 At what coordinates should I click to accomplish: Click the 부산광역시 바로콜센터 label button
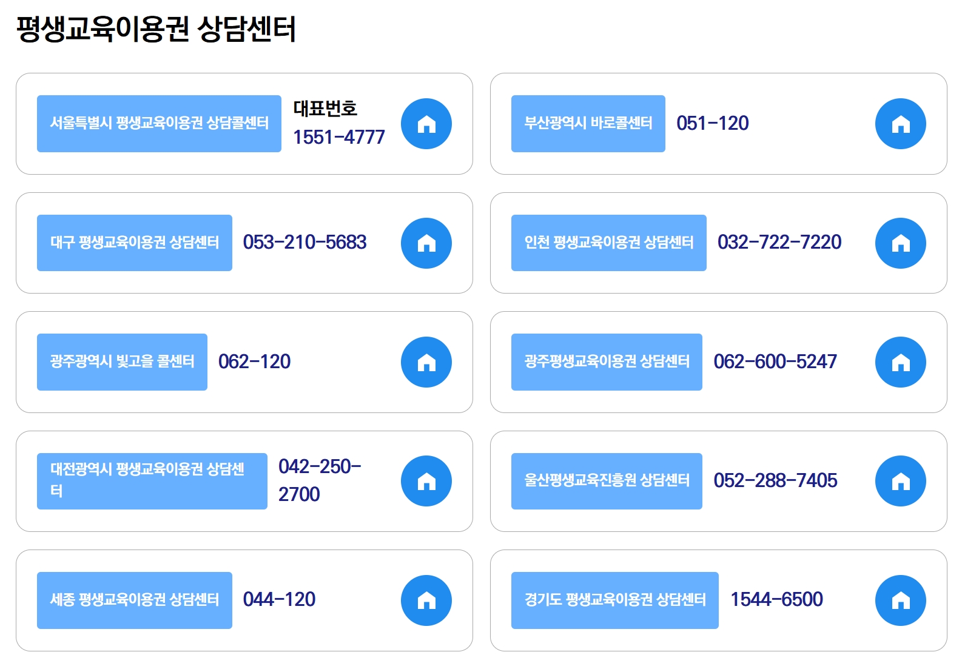[x=588, y=123]
